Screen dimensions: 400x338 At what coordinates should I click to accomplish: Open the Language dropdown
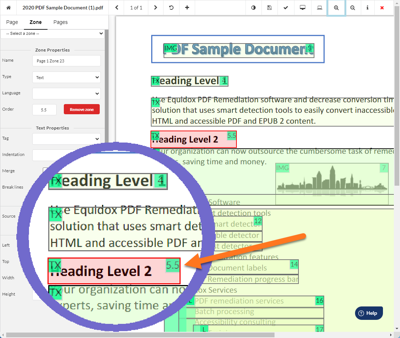[66, 94]
